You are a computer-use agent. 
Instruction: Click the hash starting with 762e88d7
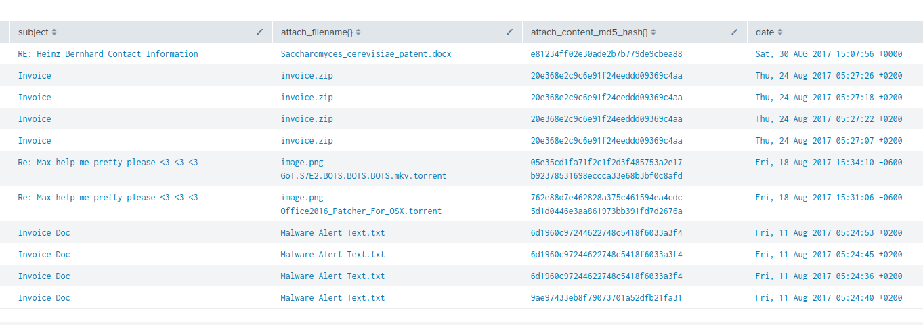[606, 198]
